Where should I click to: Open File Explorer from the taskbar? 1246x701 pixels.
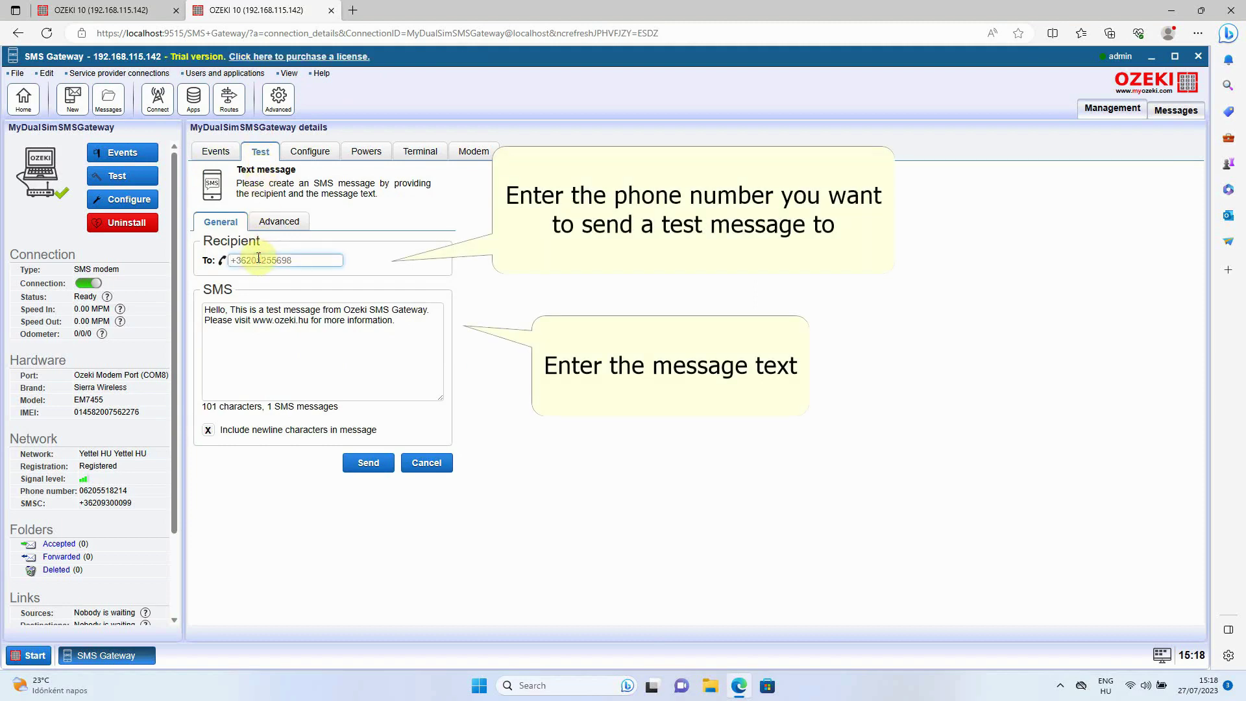pyautogui.click(x=710, y=685)
